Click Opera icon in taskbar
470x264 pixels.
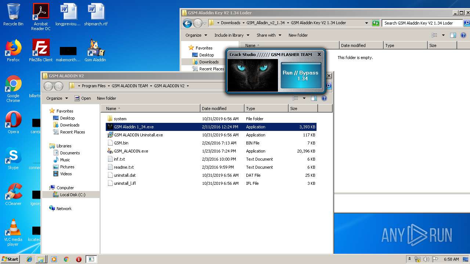(x=79, y=259)
